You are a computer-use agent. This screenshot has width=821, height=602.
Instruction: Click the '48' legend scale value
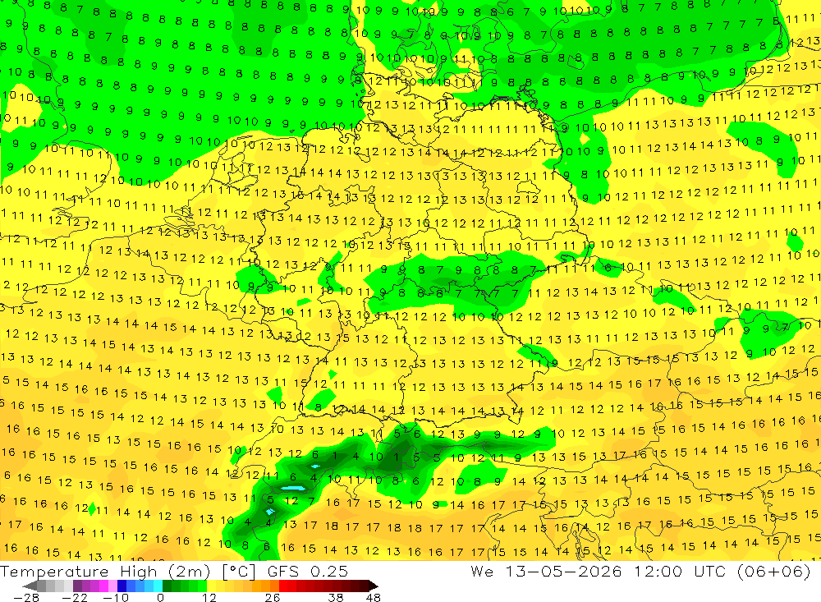click(374, 597)
